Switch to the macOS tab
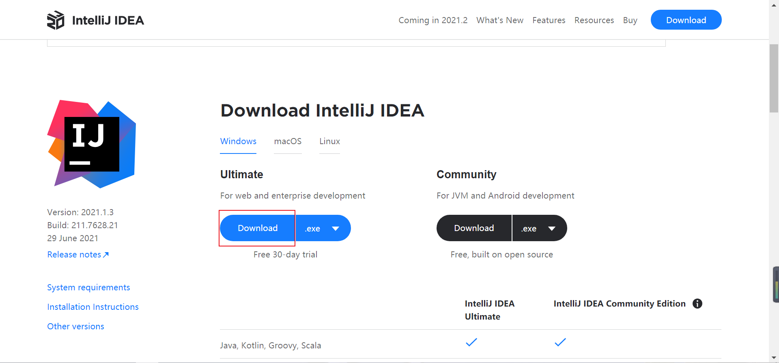The width and height of the screenshot is (779, 363). click(288, 141)
